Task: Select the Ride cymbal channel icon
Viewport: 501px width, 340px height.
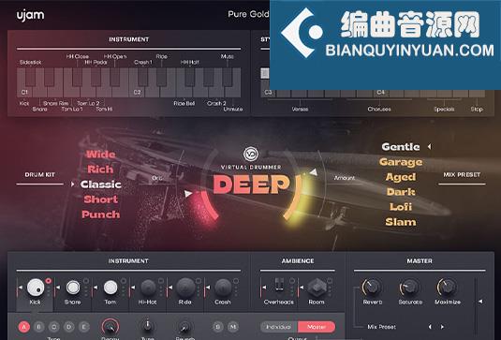Action: 185,288
